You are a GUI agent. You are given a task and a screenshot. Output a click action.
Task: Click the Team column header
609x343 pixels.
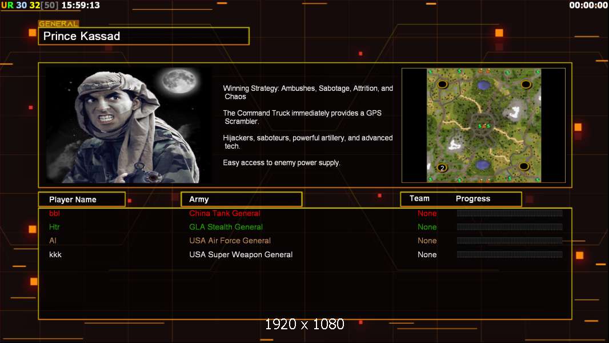[419, 198]
